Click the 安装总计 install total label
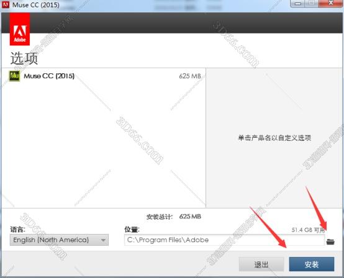 (x=160, y=217)
